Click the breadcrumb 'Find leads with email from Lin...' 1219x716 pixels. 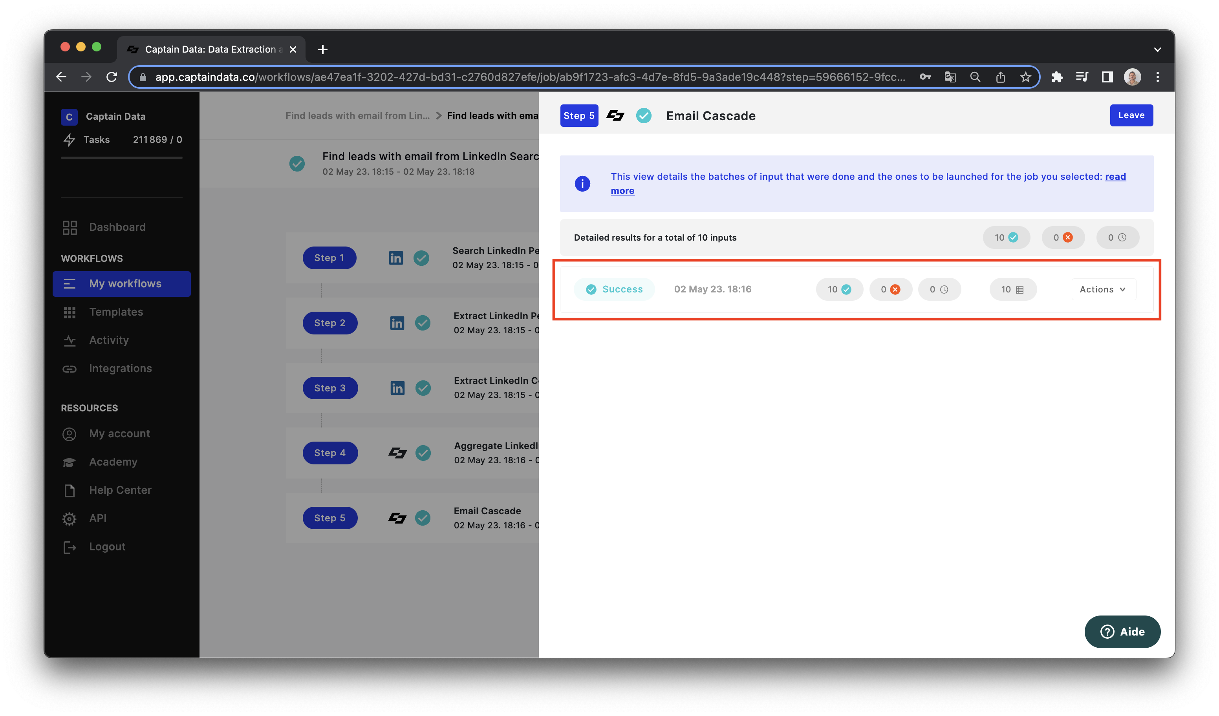coord(357,115)
